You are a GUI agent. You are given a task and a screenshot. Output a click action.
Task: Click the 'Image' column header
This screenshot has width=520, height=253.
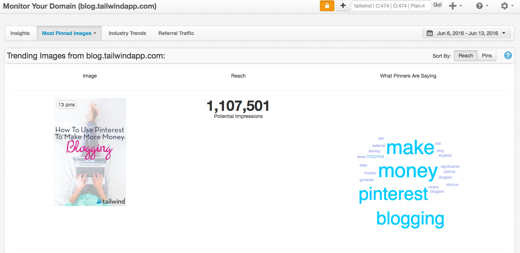[90, 76]
